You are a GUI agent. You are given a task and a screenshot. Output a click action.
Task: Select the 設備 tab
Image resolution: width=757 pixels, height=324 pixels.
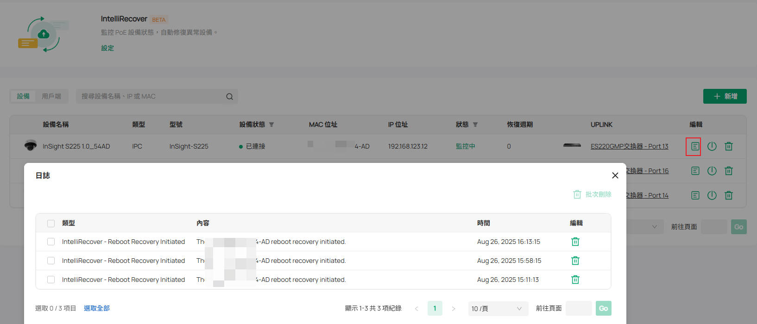(x=23, y=96)
